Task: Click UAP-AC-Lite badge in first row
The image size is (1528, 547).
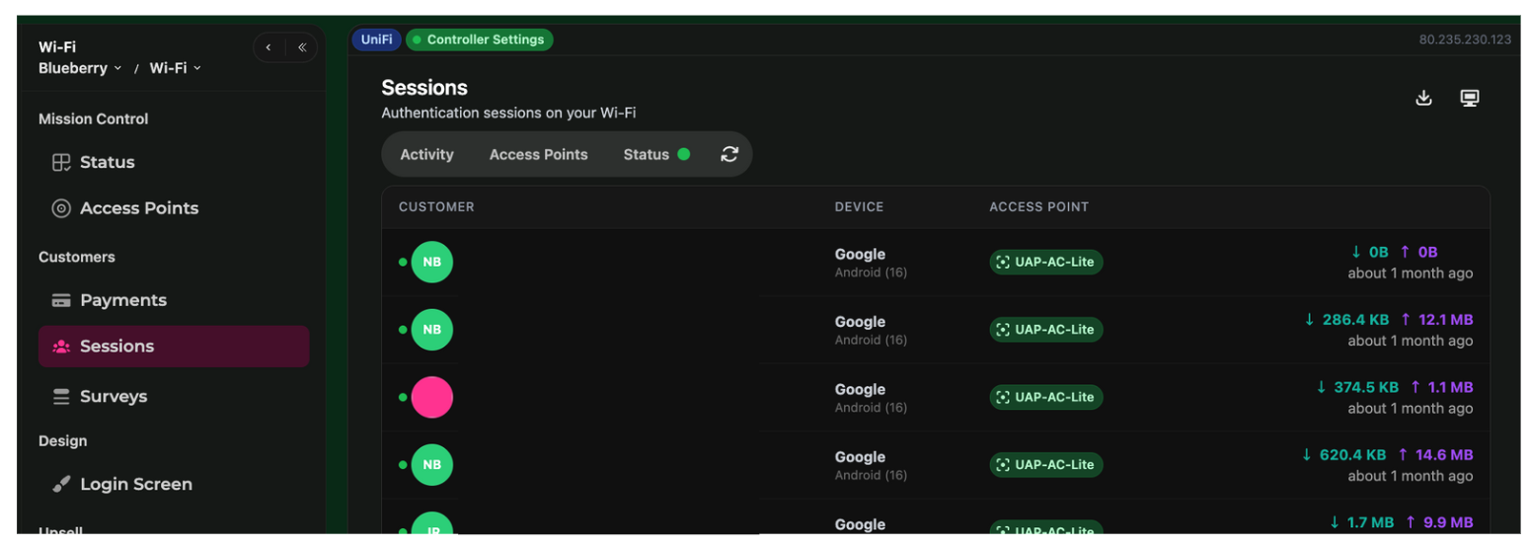Action: coord(1046,262)
